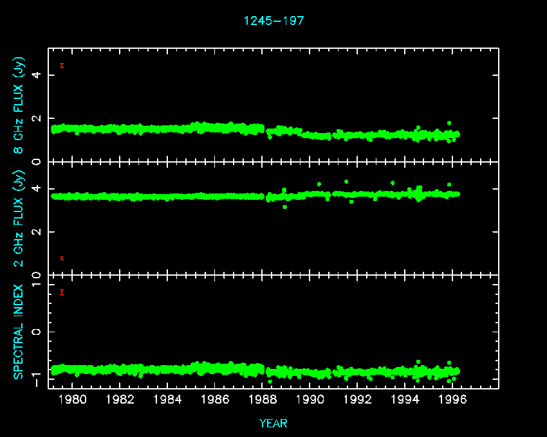Click the YEAR x-axis label
The height and width of the screenshot is (437, 547).
(x=273, y=424)
